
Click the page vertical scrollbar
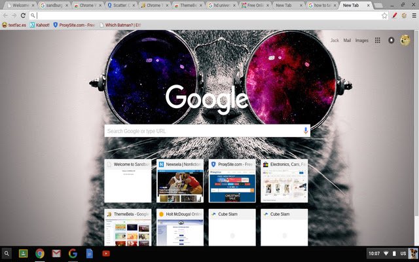[416, 123]
